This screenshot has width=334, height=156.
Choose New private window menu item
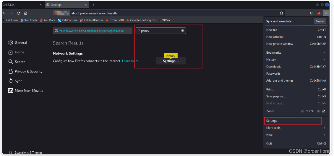pyautogui.click(x=296, y=44)
